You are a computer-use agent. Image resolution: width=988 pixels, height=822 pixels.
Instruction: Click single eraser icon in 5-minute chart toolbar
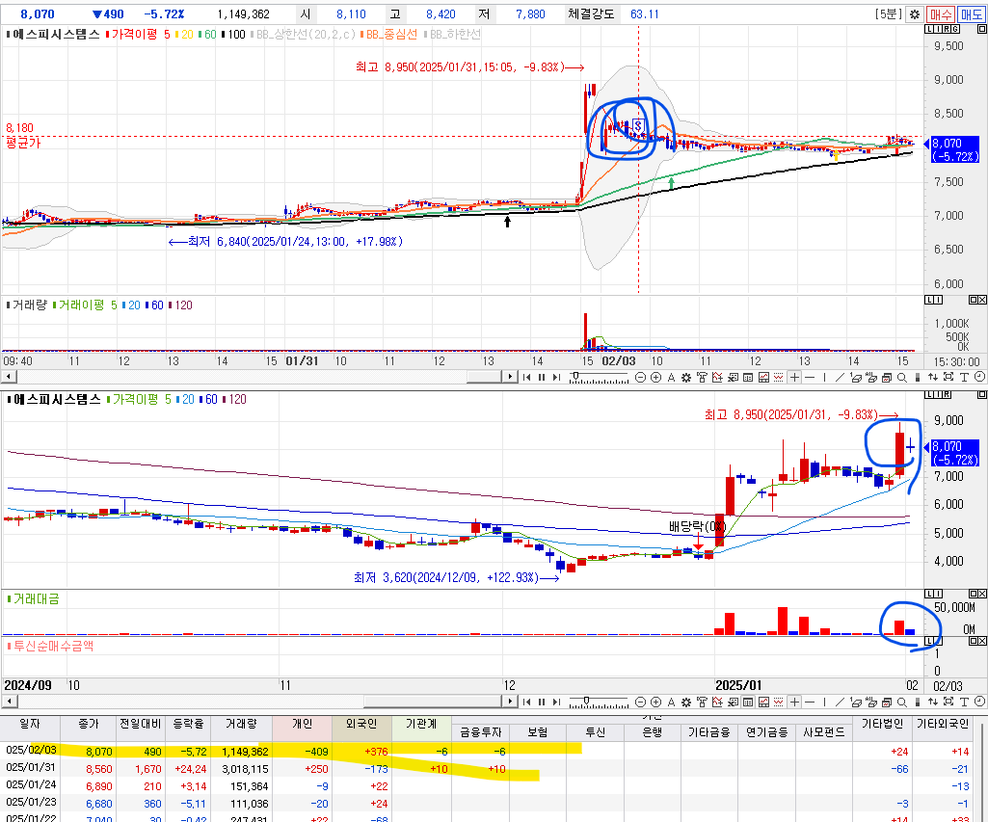856,378
